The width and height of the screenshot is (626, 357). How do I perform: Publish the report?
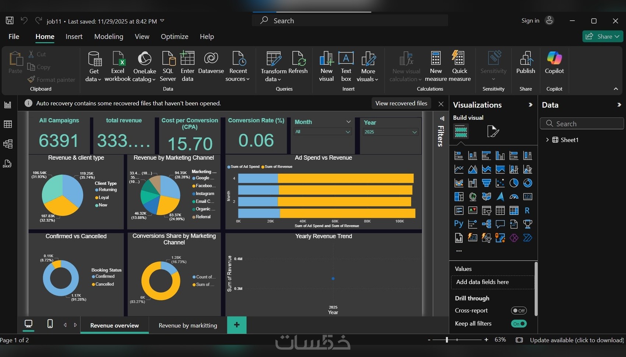526,63
